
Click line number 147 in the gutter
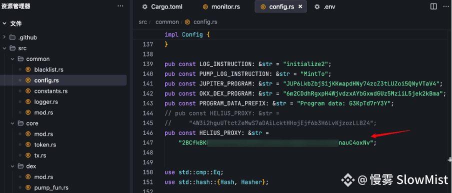[148, 142]
